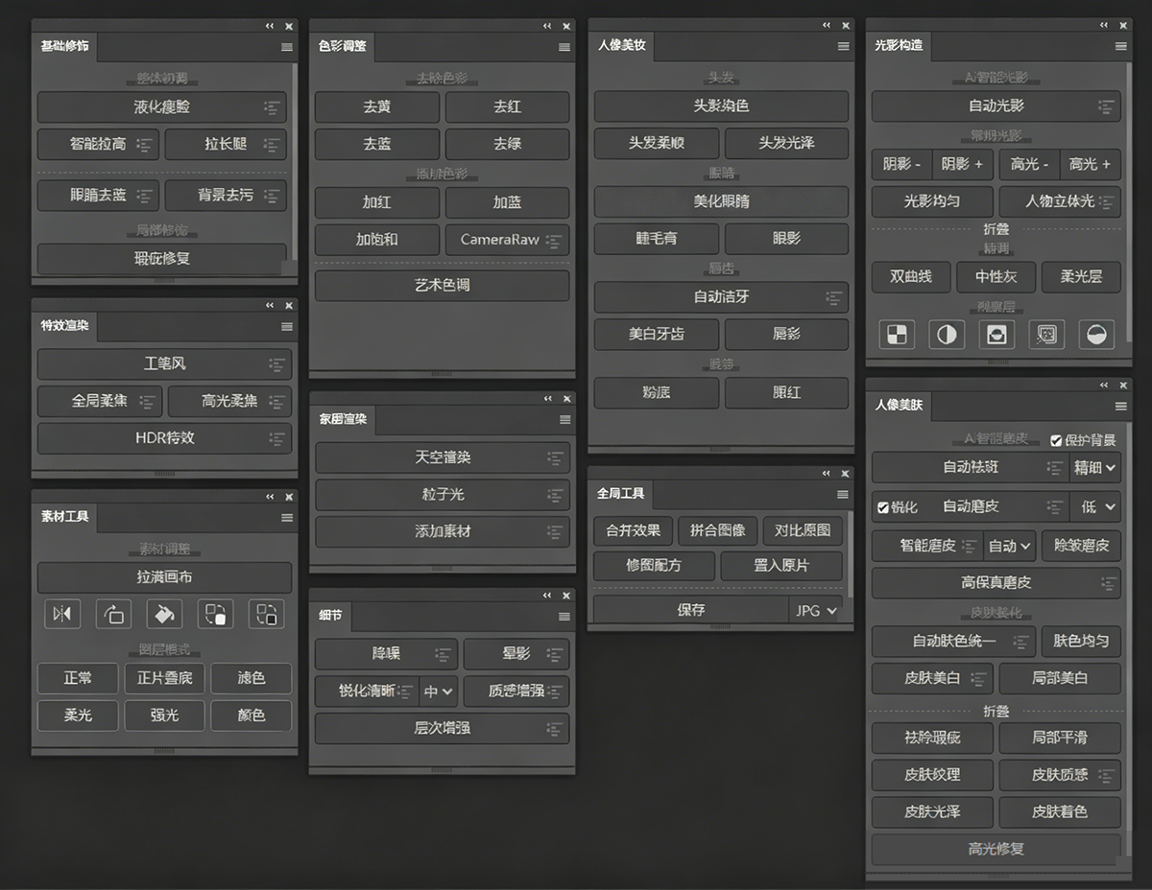Open settings list icon on 粒子光
This screenshot has height=890, width=1152.
(x=555, y=495)
